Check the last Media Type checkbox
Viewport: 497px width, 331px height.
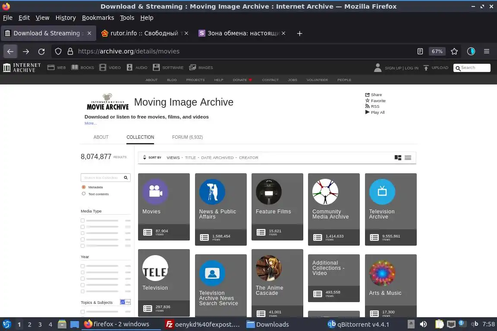[x=83, y=246]
